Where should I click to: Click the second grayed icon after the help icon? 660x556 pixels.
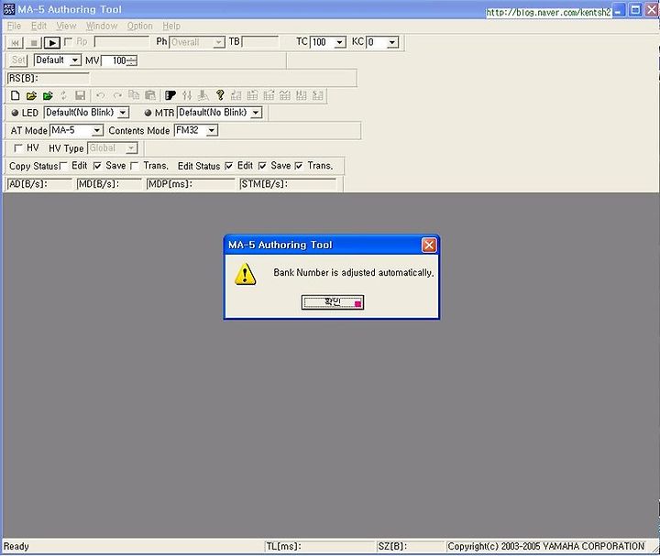(253, 95)
